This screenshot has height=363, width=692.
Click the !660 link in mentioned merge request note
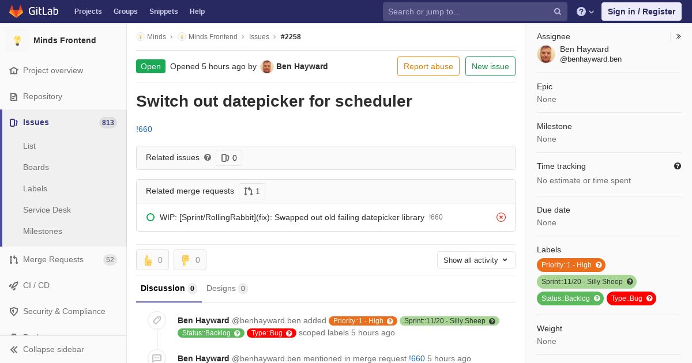[417, 359]
